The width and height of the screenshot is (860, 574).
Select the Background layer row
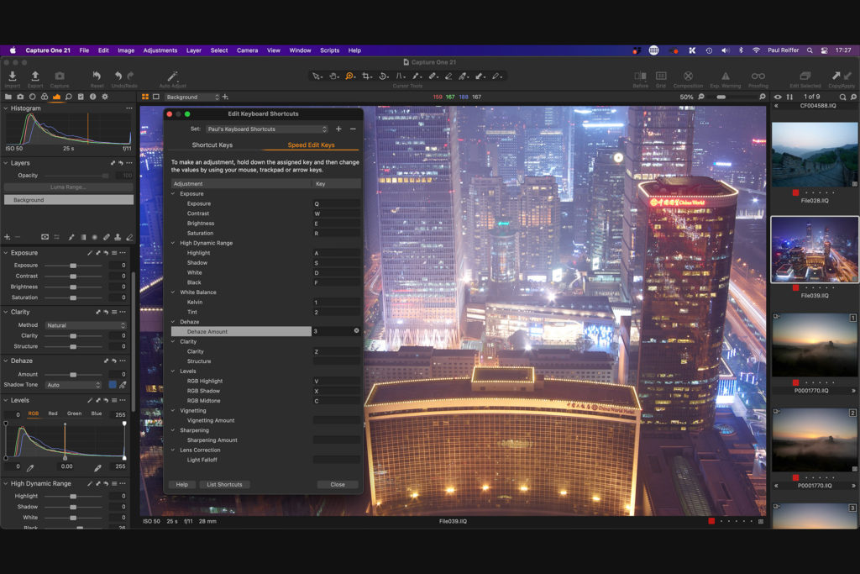click(69, 200)
